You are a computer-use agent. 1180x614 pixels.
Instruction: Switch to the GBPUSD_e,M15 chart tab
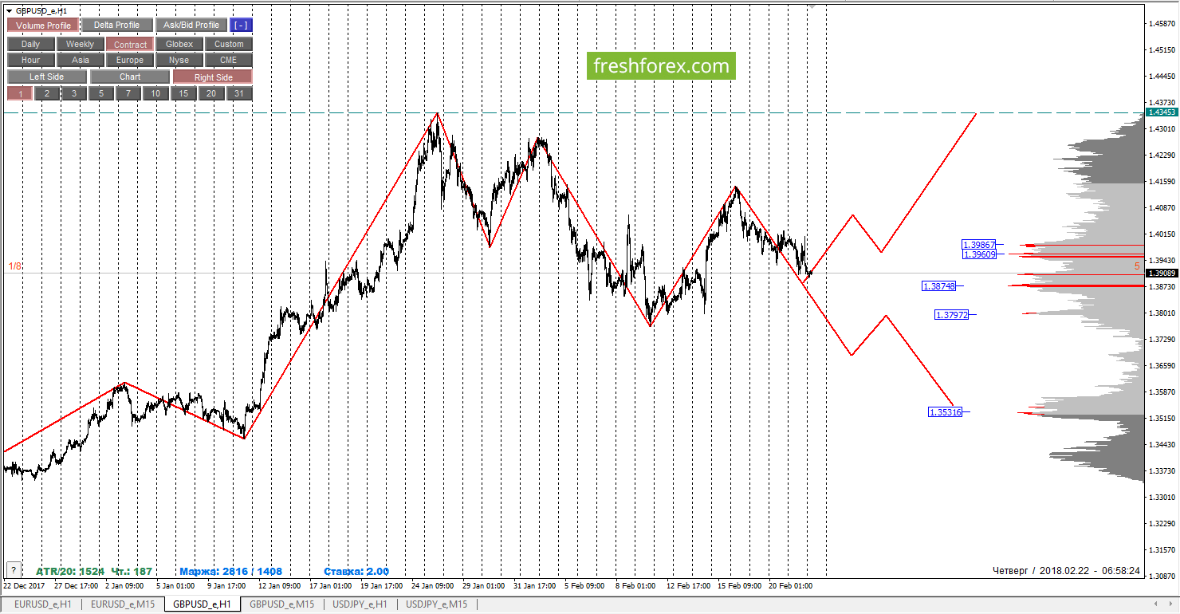click(281, 604)
